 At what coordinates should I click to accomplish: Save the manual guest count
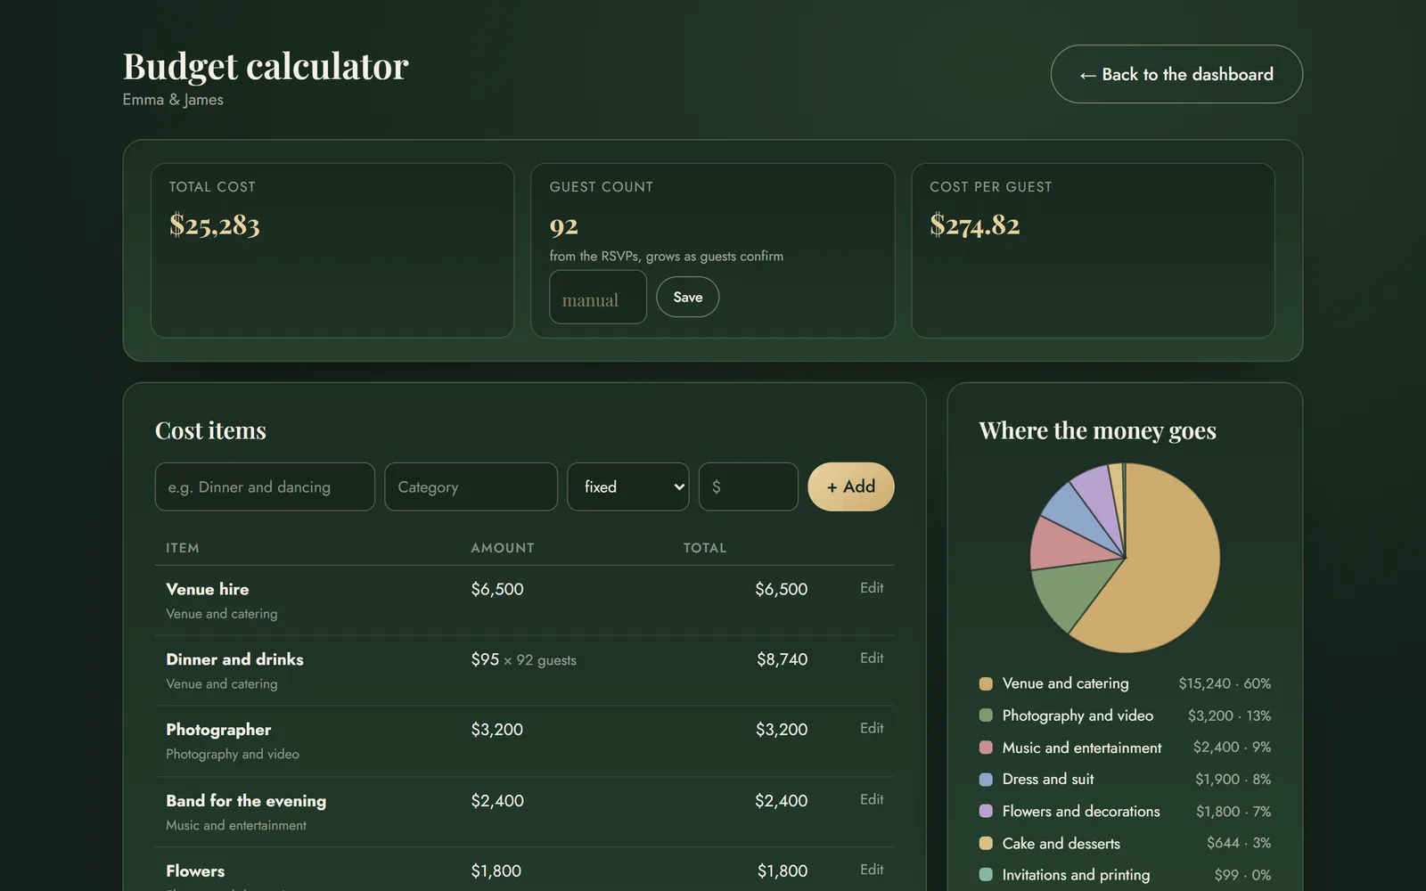pos(687,297)
